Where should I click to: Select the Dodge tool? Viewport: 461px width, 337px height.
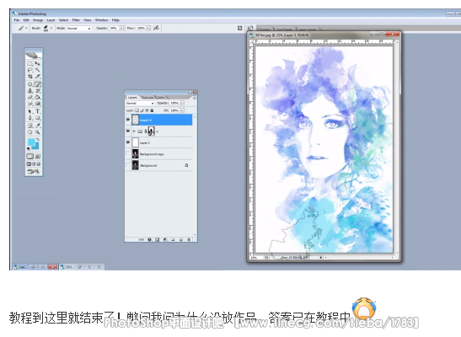pos(38,104)
